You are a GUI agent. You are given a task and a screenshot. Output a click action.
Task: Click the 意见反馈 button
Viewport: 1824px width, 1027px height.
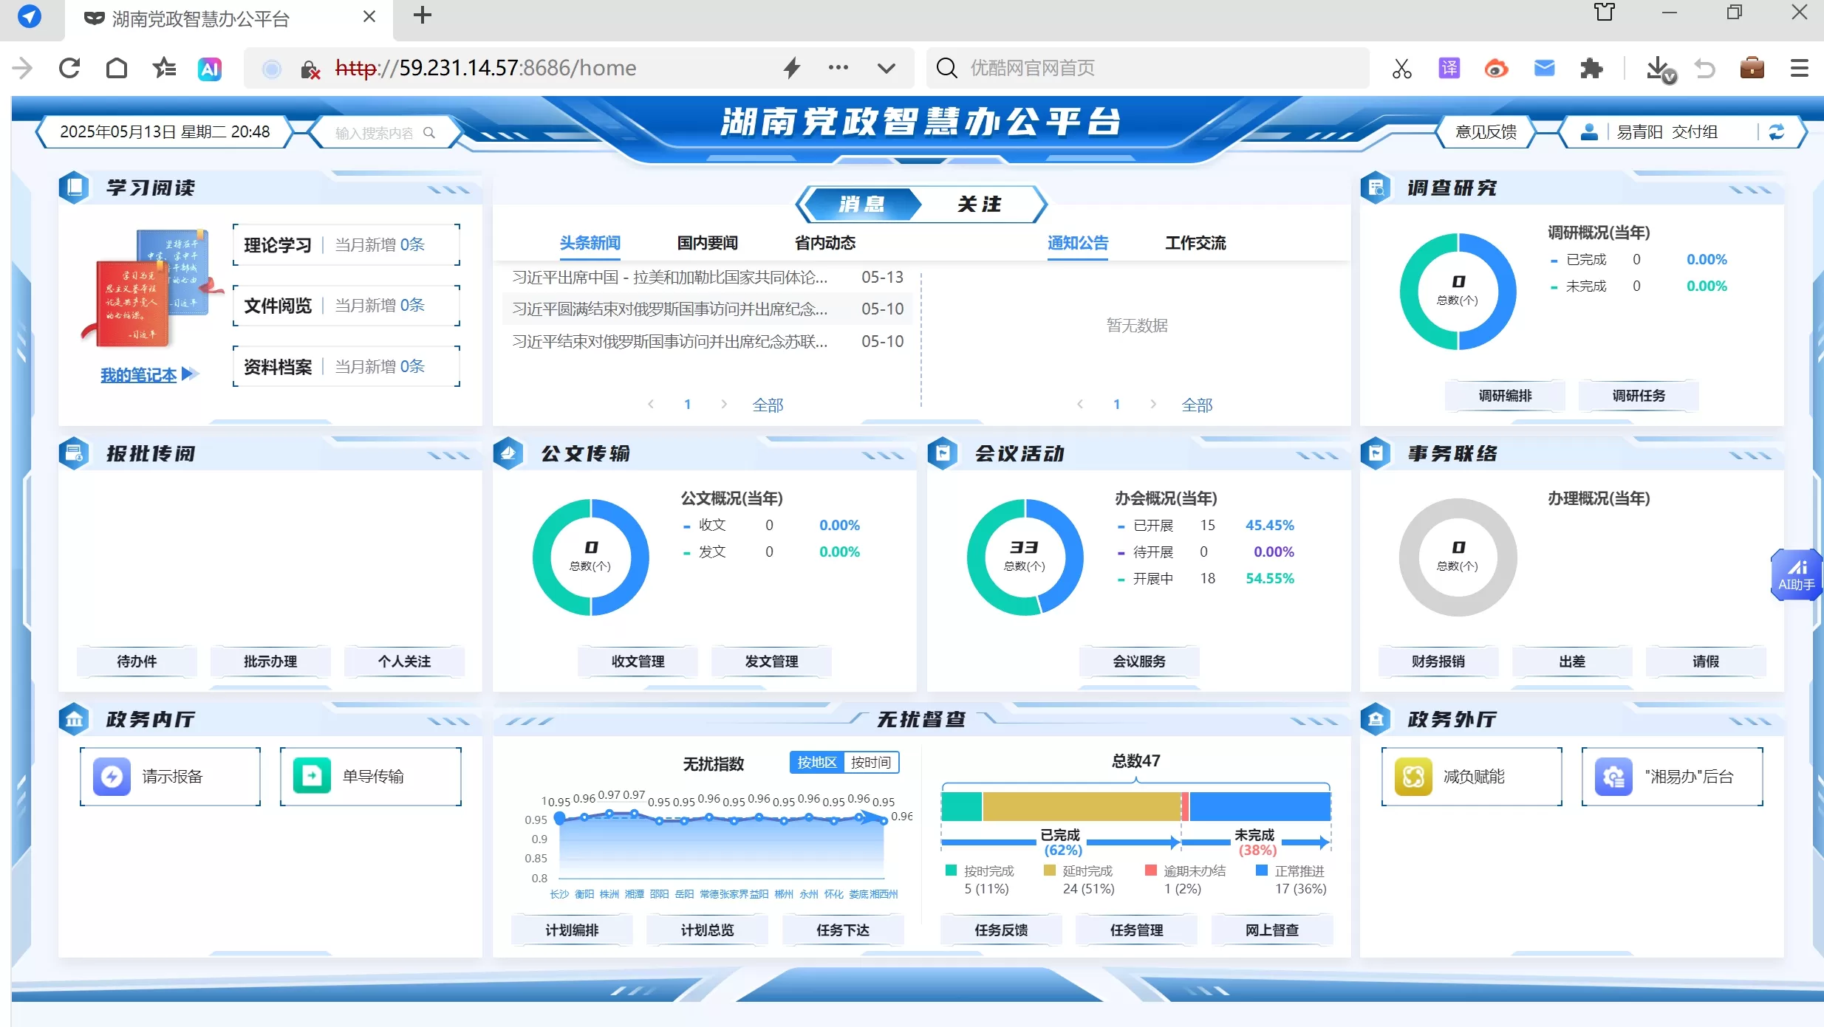pyautogui.click(x=1485, y=132)
